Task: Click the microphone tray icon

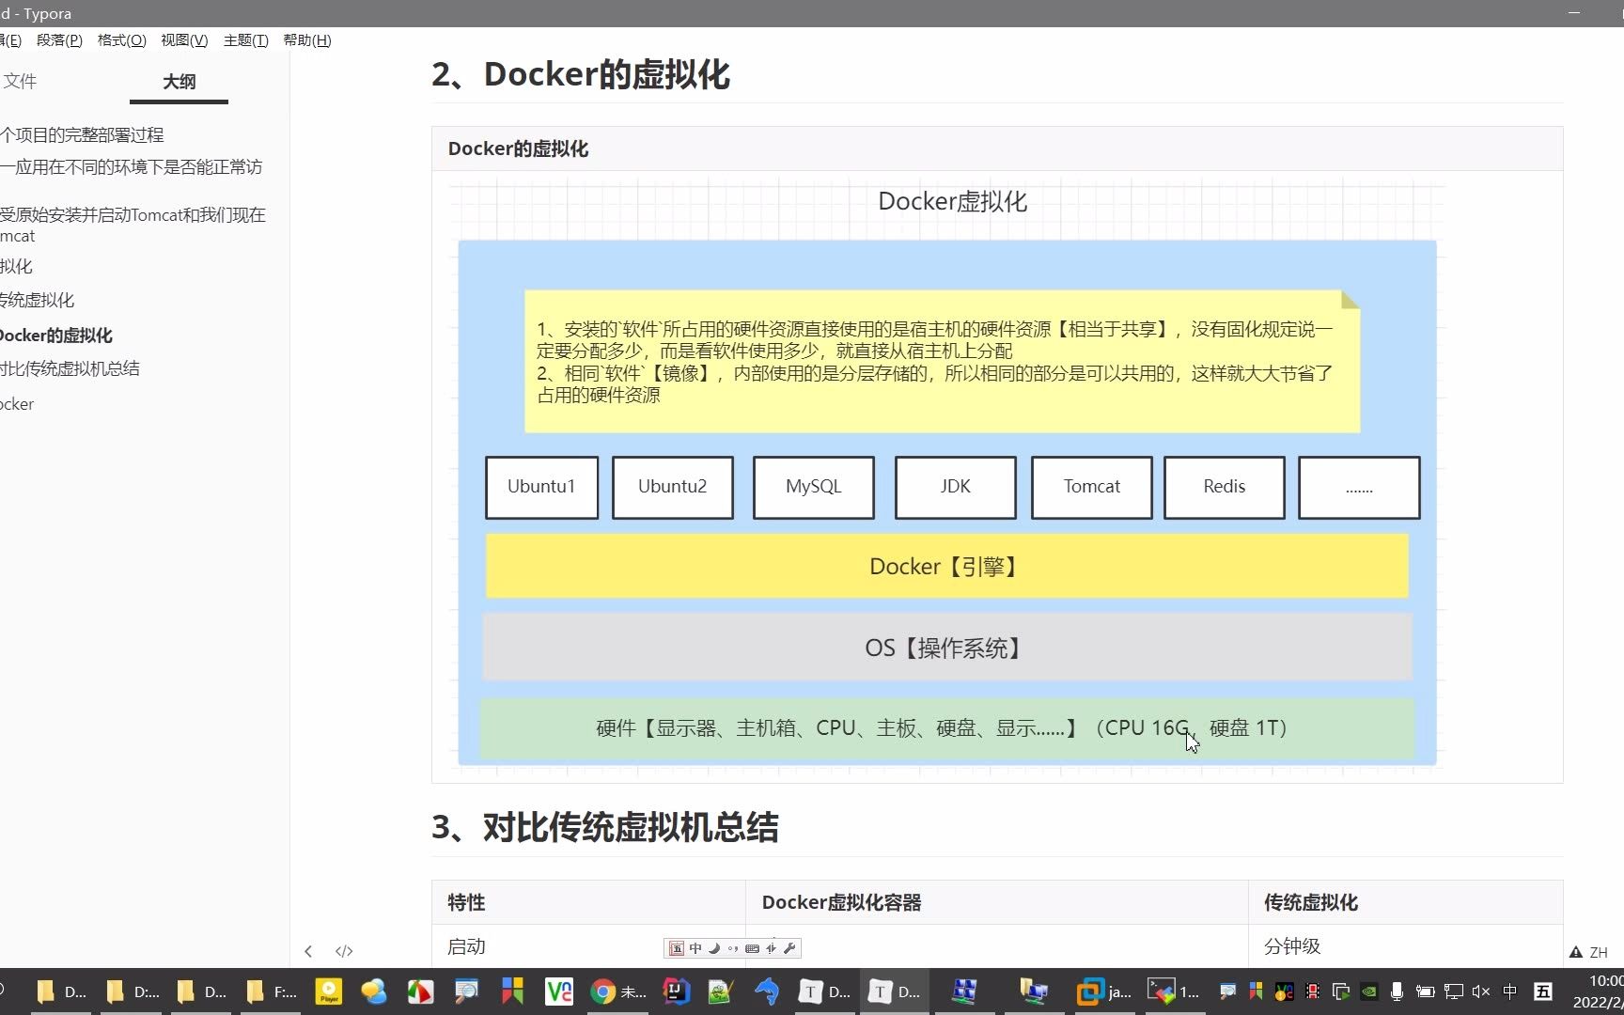Action: point(1398,992)
